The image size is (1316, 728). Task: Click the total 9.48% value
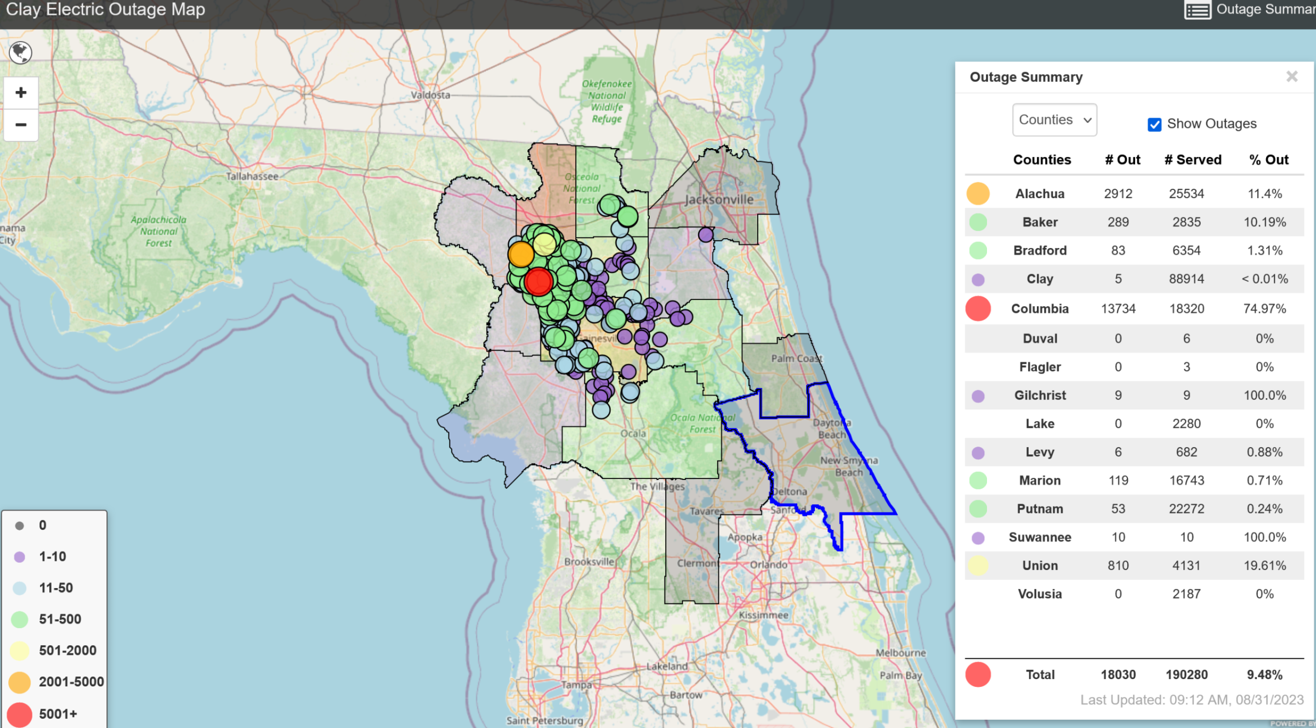click(x=1264, y=675)
